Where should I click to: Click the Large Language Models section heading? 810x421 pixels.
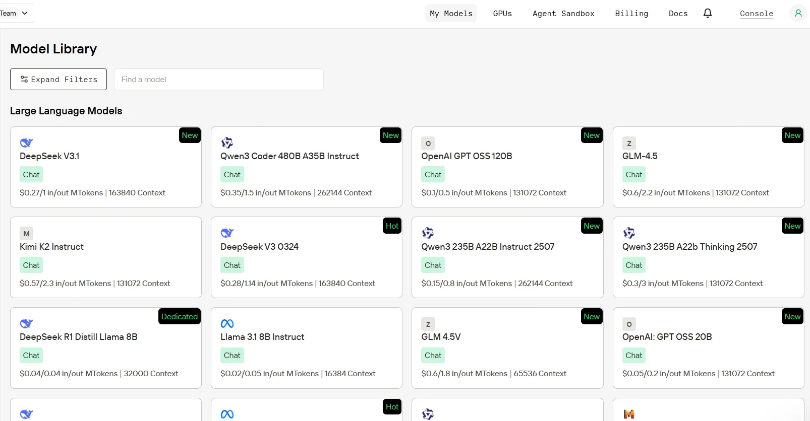pos(66,111)
